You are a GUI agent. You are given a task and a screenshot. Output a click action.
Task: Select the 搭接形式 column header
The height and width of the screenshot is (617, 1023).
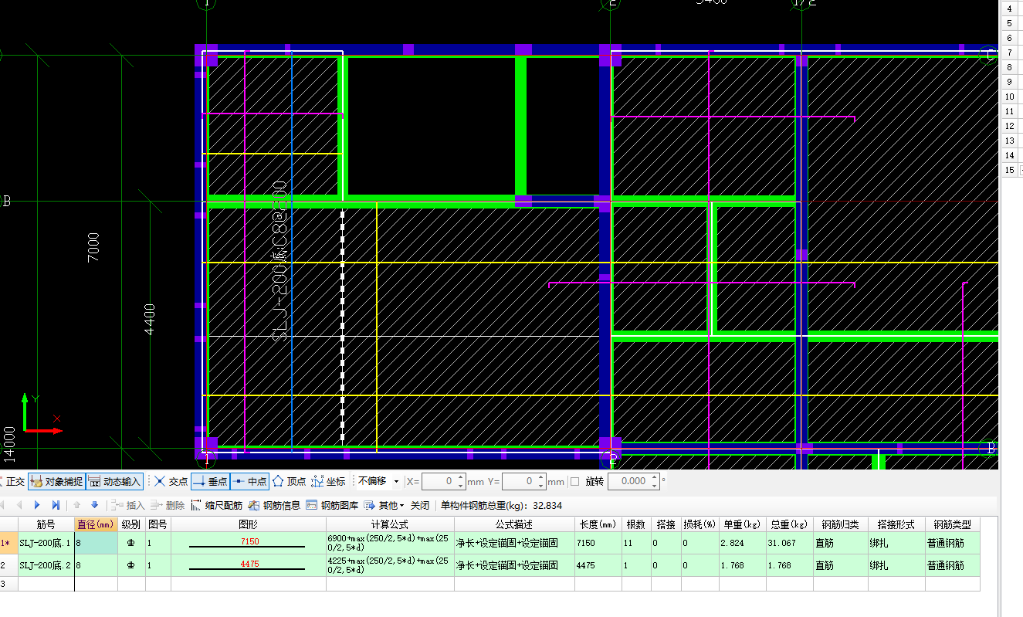click(896, 524)
